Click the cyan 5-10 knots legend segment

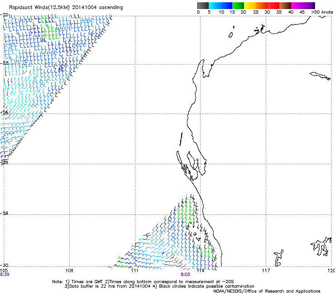click(215, 5)
